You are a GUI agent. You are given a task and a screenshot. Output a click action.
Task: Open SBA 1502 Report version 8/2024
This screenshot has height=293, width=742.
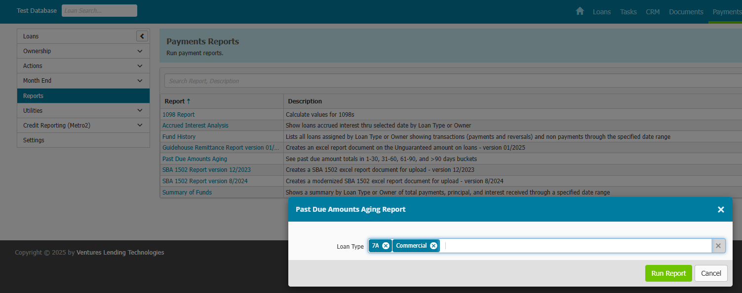tap(205, 181)
